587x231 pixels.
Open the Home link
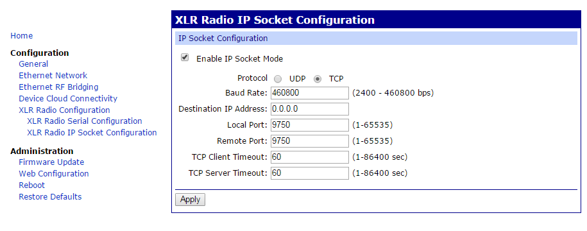click(x=21, y=35)
